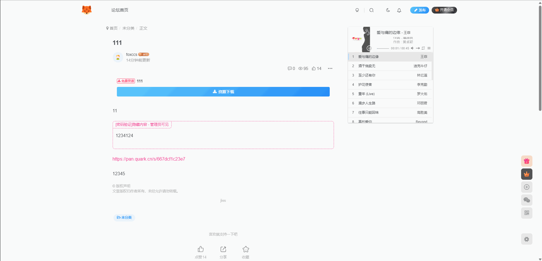Viewport: 542px width, 261px height.
Task: Click the pink gift floating icon
Action: [527, 161]
